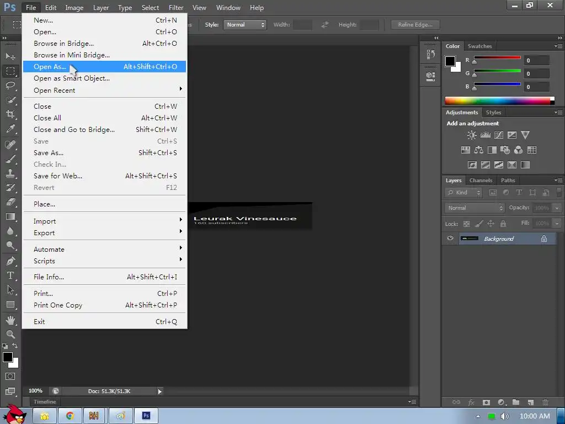Add a Color Balance adjustment
The image size is (565, 424).
[x=478, y=150]
